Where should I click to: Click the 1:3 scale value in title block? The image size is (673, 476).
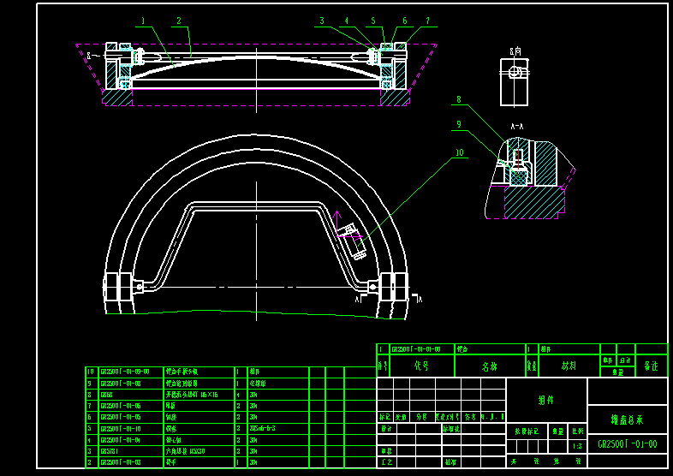(578, 446)
